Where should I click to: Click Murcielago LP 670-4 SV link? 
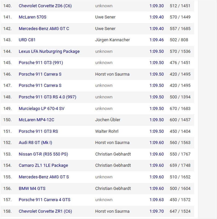click(x=42, y=108)
